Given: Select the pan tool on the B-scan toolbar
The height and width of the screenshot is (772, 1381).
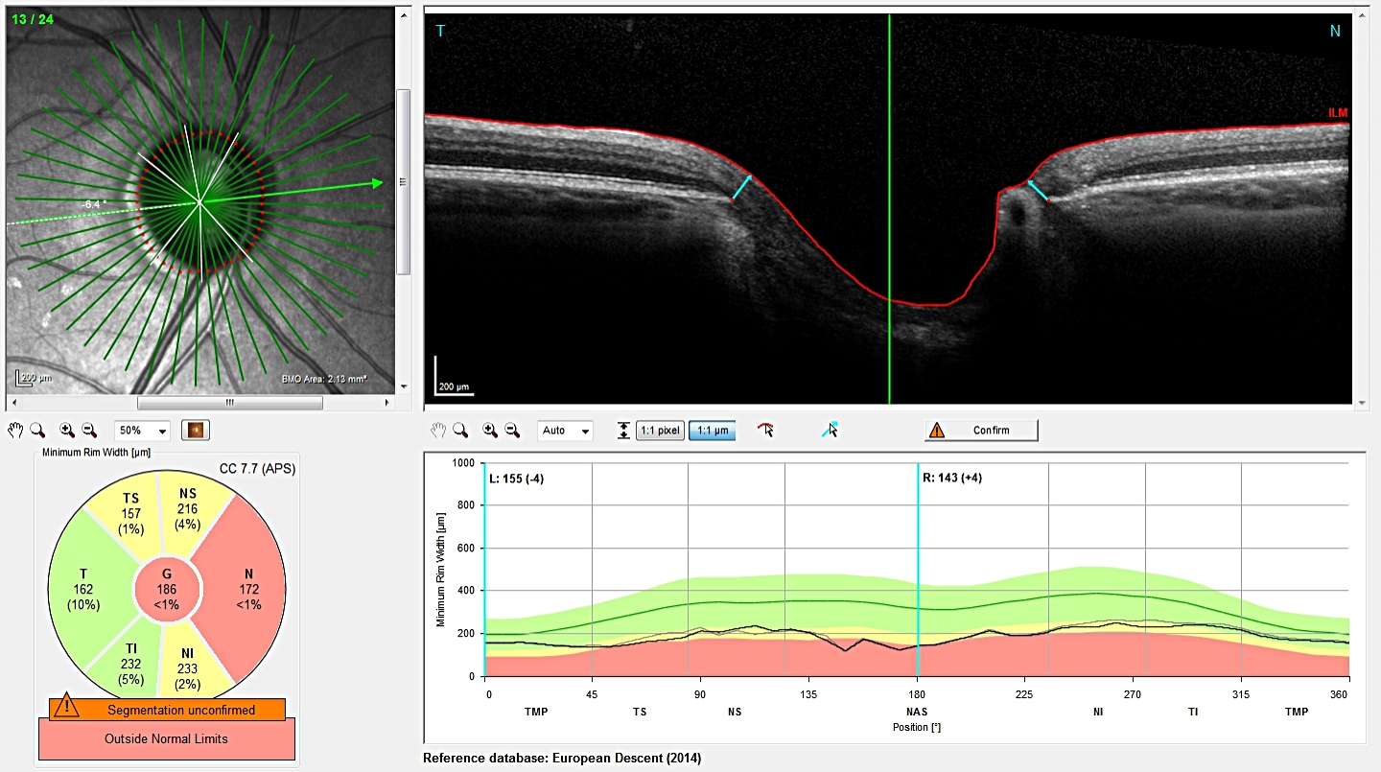Looking at the screenshot, I should (x=439, y=431).
